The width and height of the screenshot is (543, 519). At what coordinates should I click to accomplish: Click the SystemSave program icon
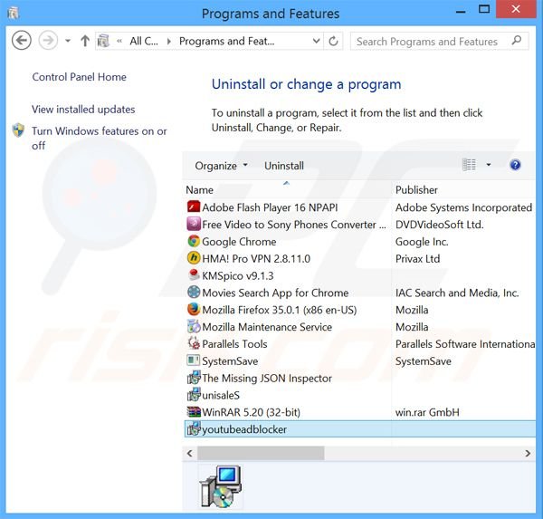point(194,360)
